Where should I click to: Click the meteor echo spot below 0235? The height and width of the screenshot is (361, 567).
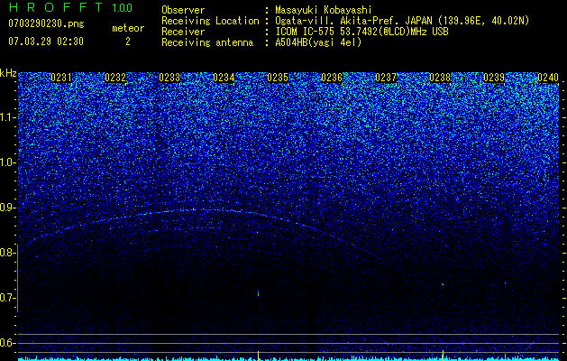point(258,293)
